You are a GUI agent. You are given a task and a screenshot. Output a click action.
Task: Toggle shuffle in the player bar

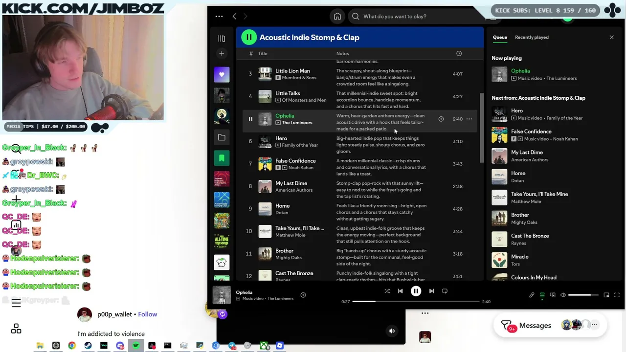pyautogui.click(x=387, y=291)
